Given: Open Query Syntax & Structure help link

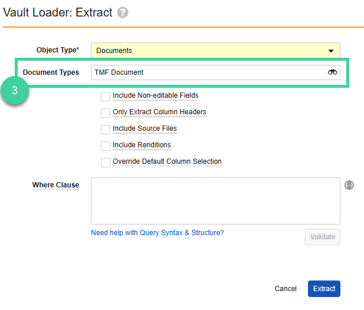Looking at the screenshot, I should click(157, 233).
